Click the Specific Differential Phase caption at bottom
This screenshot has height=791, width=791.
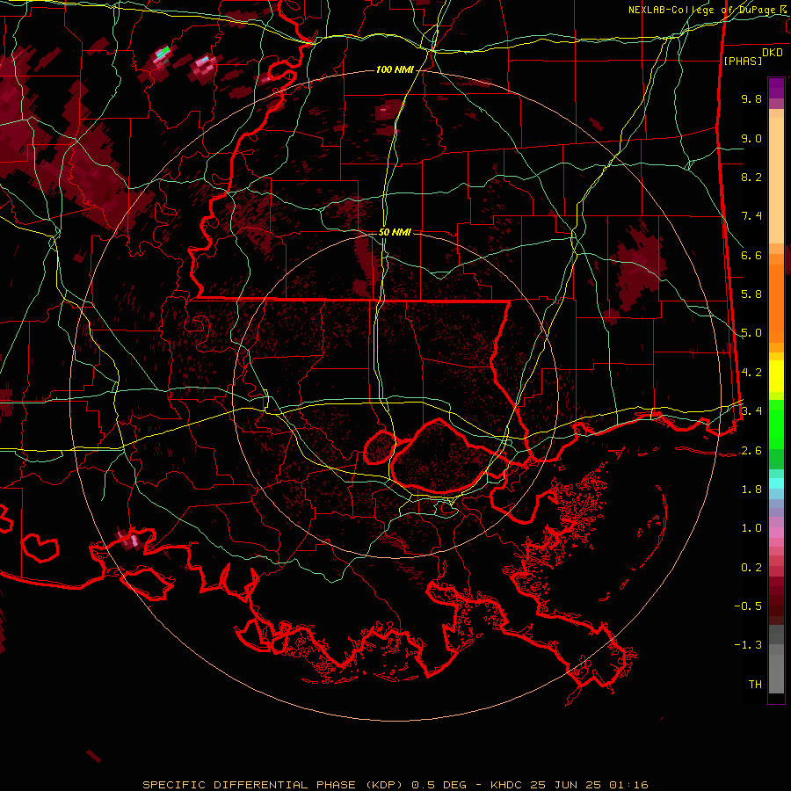[x=395, y=785]
